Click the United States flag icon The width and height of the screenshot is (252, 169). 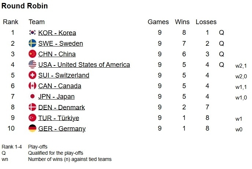[x=32, y=65]
